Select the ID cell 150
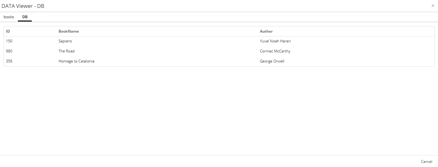This screenshot has height=167, width=438. tap(9, 41)
